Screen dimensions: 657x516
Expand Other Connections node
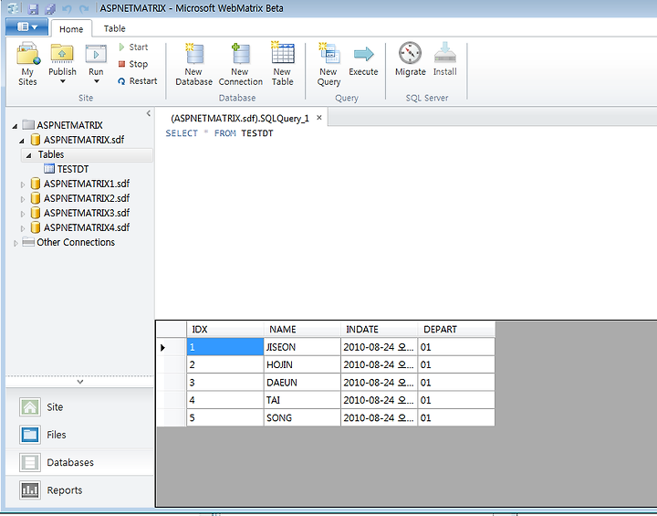click(x=16, y=243)
